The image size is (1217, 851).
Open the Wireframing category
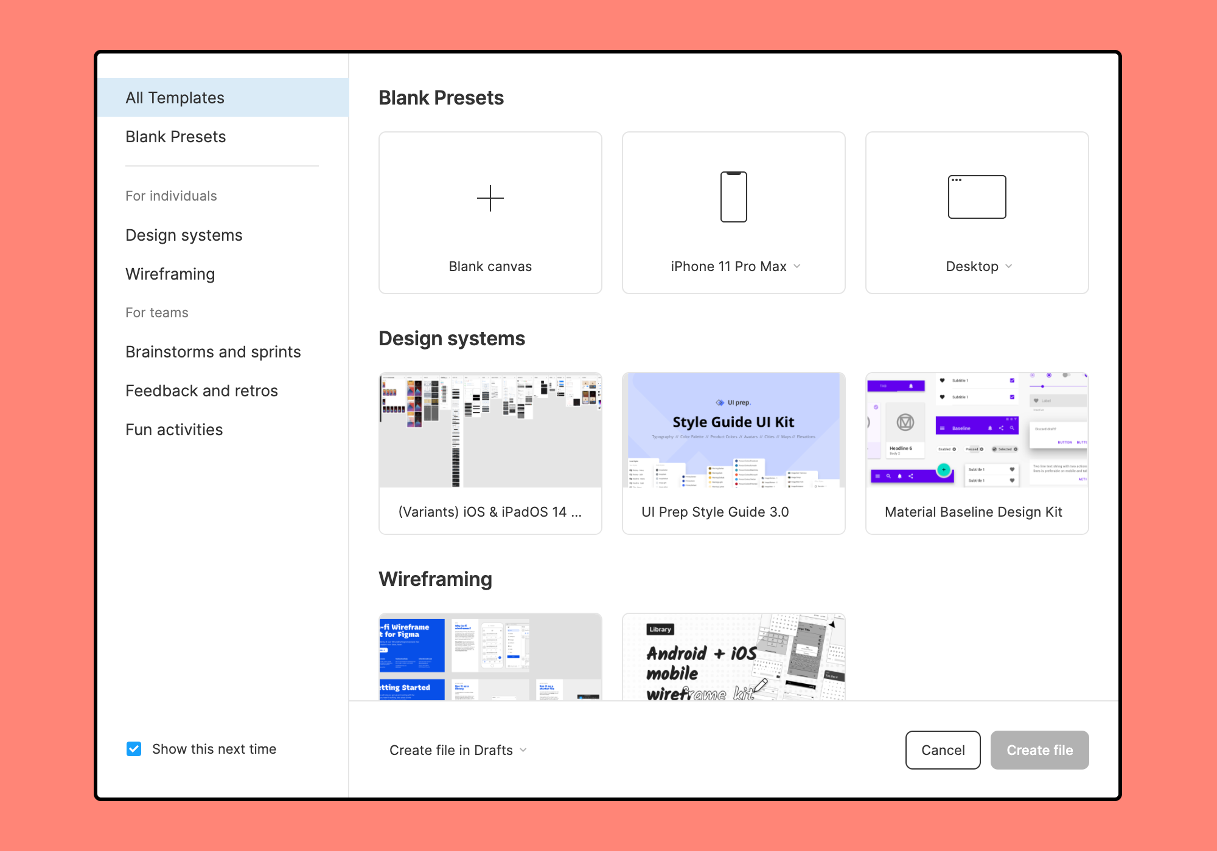point(170,274)
